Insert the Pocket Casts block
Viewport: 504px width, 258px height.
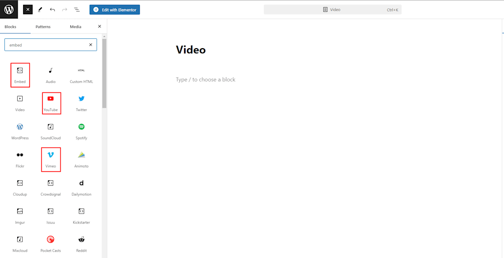(51, 244)
